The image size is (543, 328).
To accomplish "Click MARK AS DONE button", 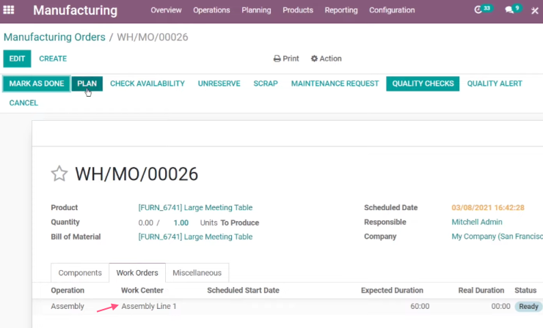I will tap(37, 83).
